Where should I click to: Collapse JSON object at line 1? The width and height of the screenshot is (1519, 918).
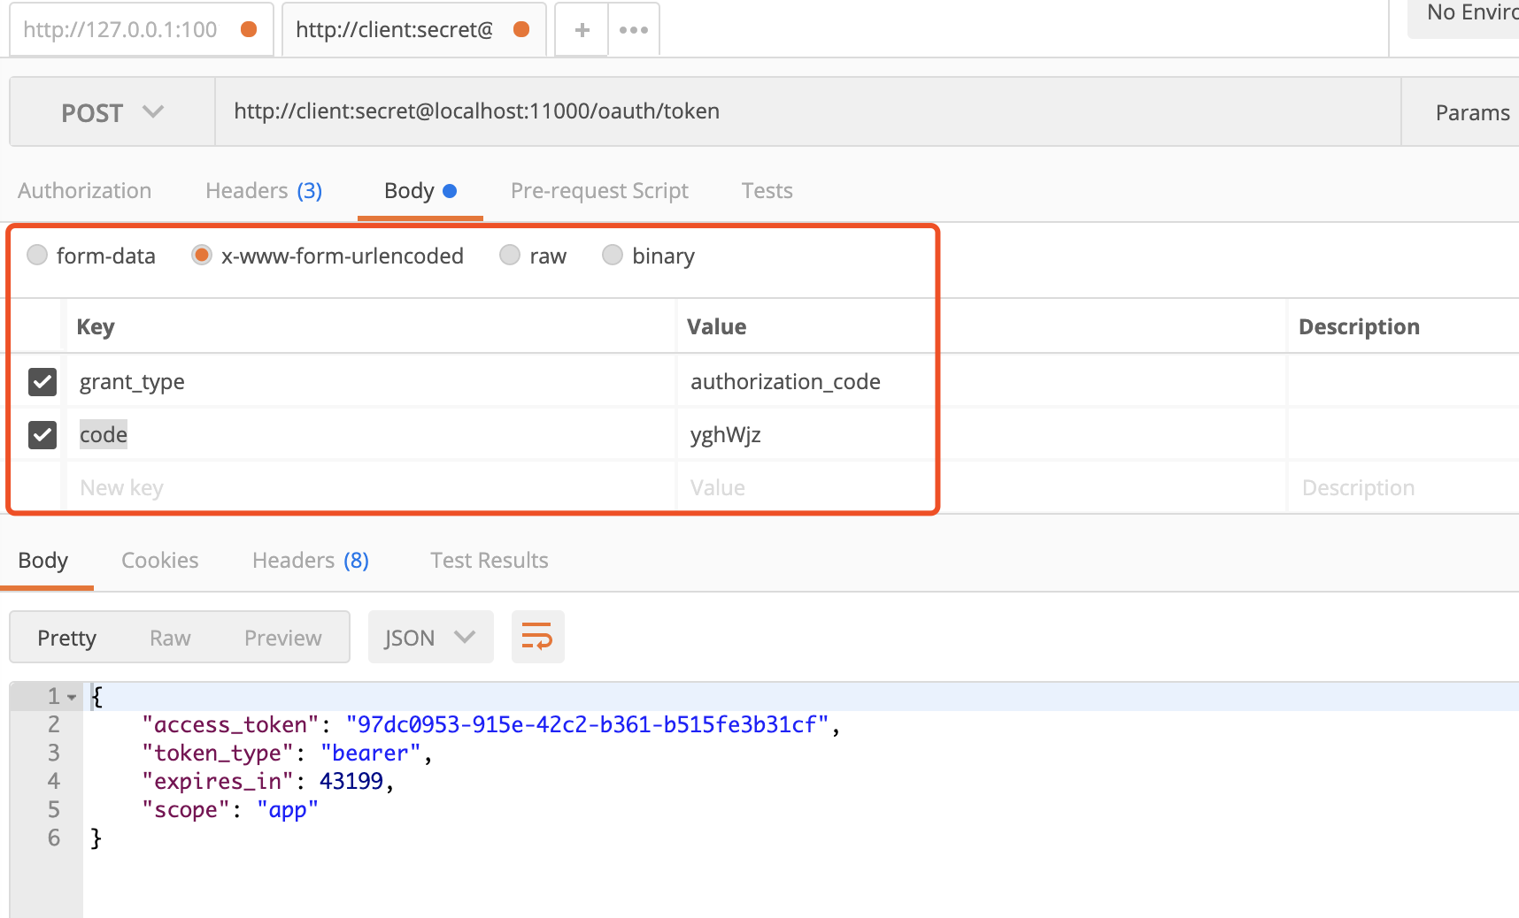coord(72,697)
